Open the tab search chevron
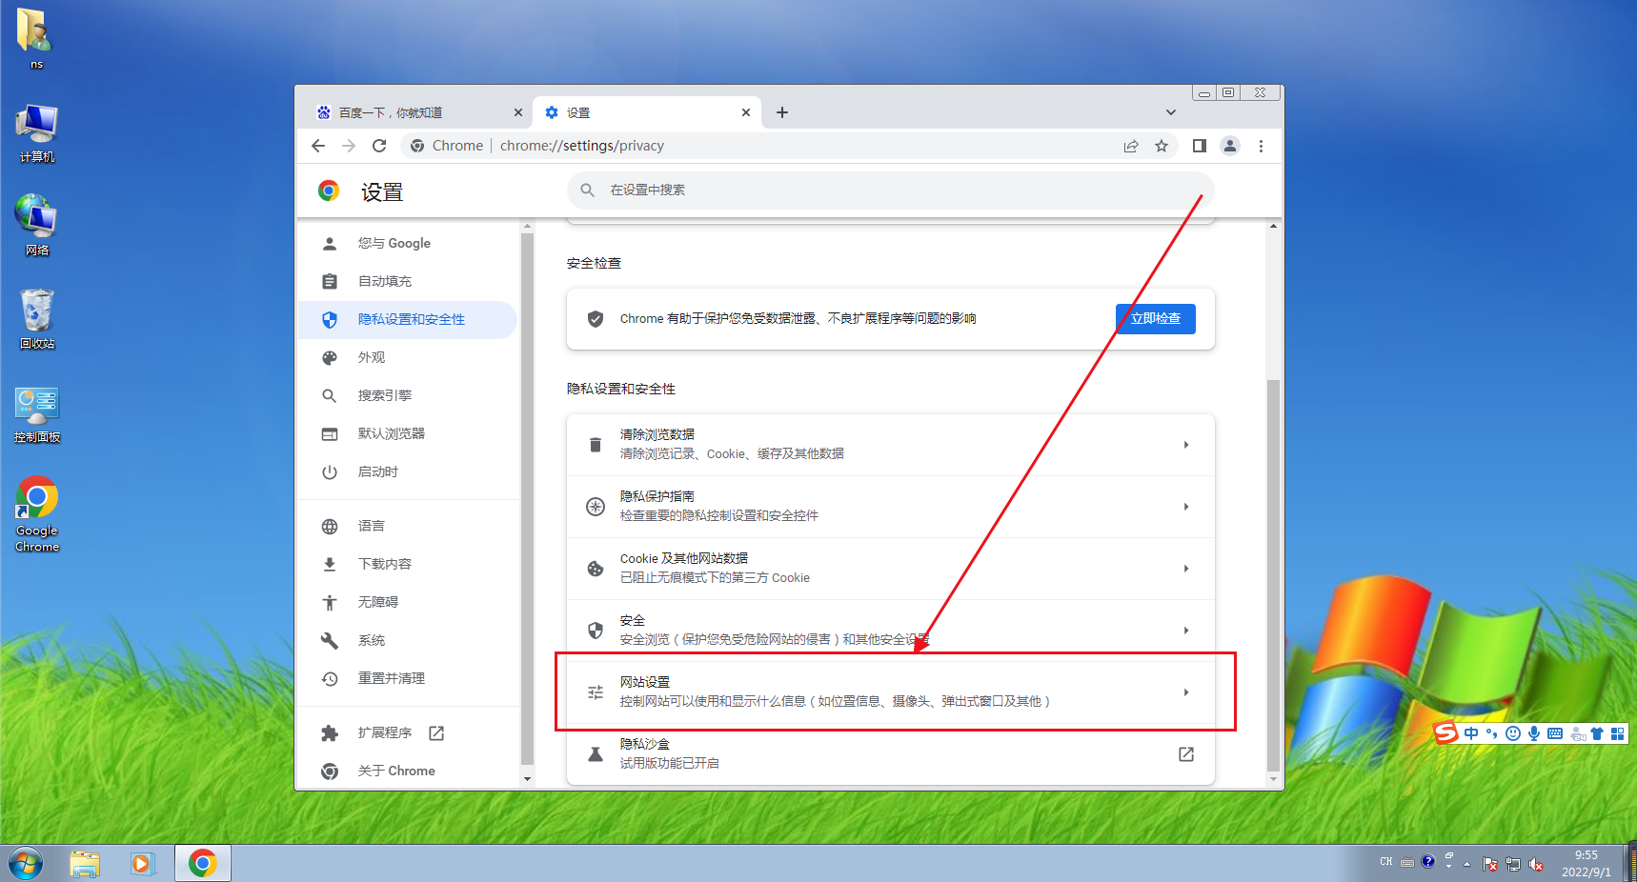This screenshot has width=1637, height=882. (1170, 111)
